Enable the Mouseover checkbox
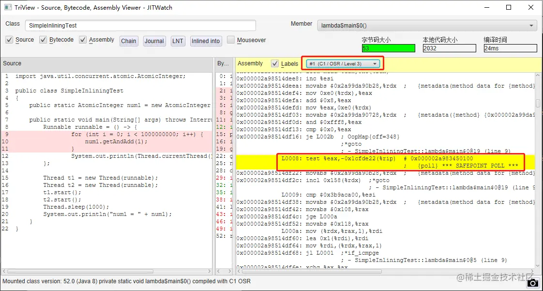Viewport: 543px width, 291px height. tap(231, 40)
